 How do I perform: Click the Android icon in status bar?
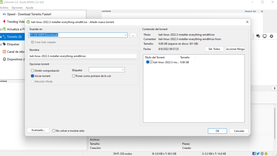[x=266, y=154]
